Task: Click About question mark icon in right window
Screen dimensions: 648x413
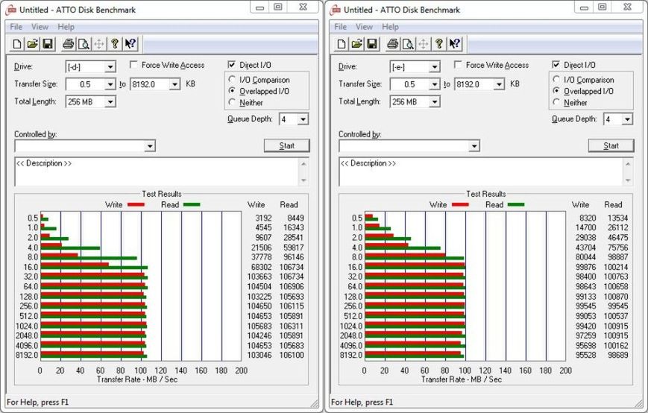Action: click(439, 44)
